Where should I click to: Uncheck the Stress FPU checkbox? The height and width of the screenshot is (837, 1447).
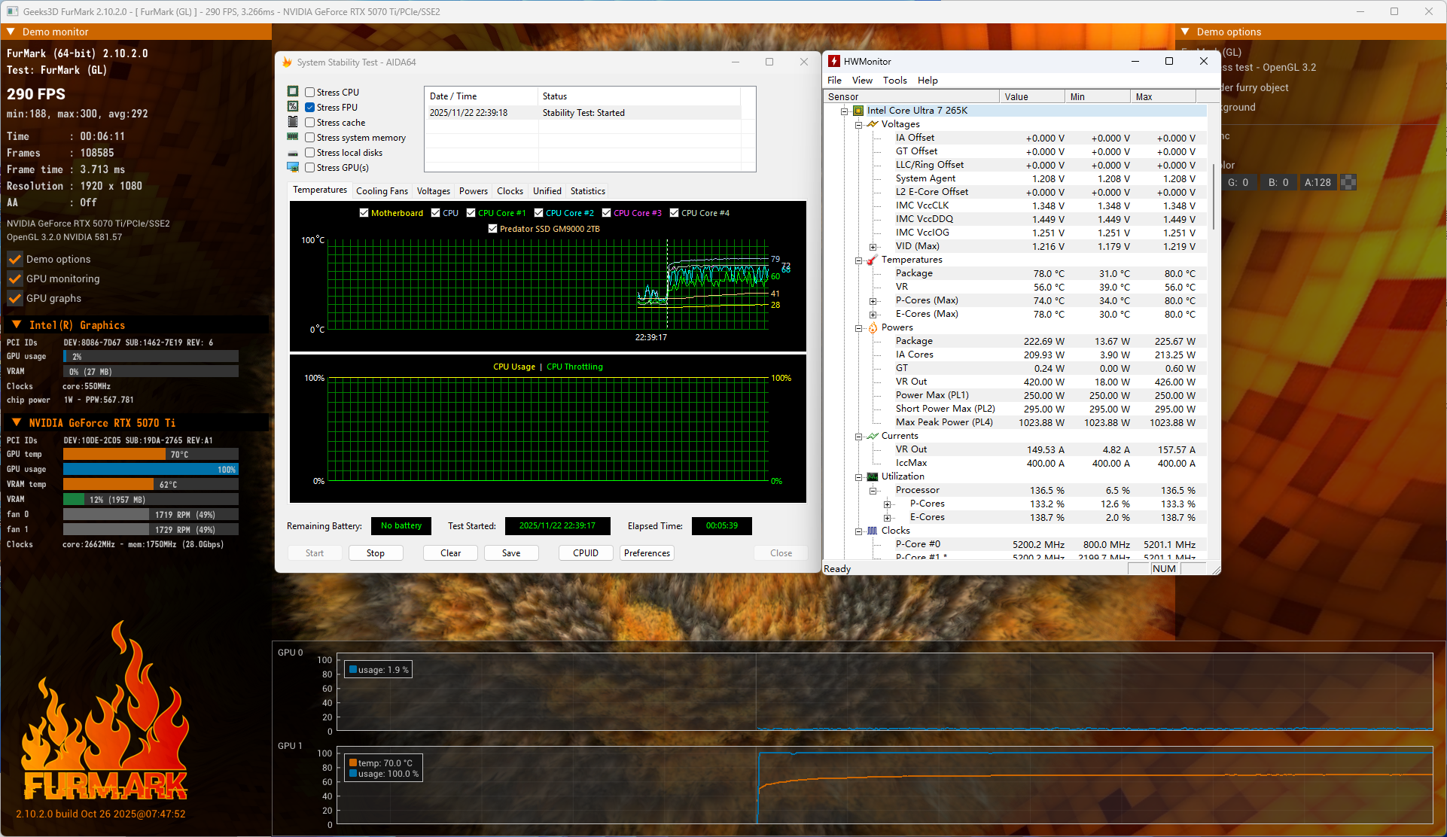[309, 108]
